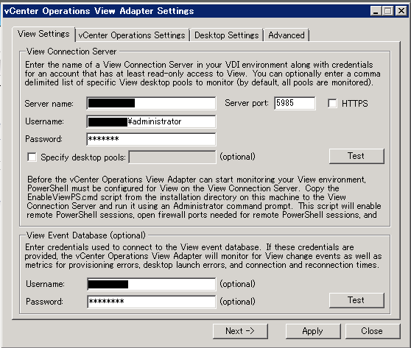Go to the Advanced tab
The height and width of the screenshot is (348, 411).
coord(287,35)
